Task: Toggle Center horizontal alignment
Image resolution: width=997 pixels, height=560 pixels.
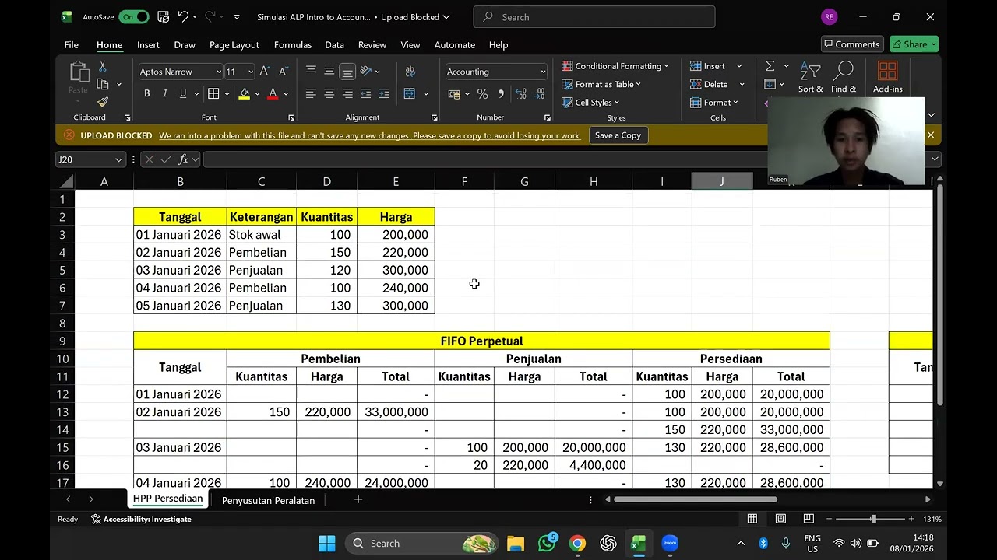Action: (329, 93)
